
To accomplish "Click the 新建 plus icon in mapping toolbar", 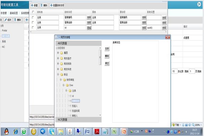I will 32,5.
